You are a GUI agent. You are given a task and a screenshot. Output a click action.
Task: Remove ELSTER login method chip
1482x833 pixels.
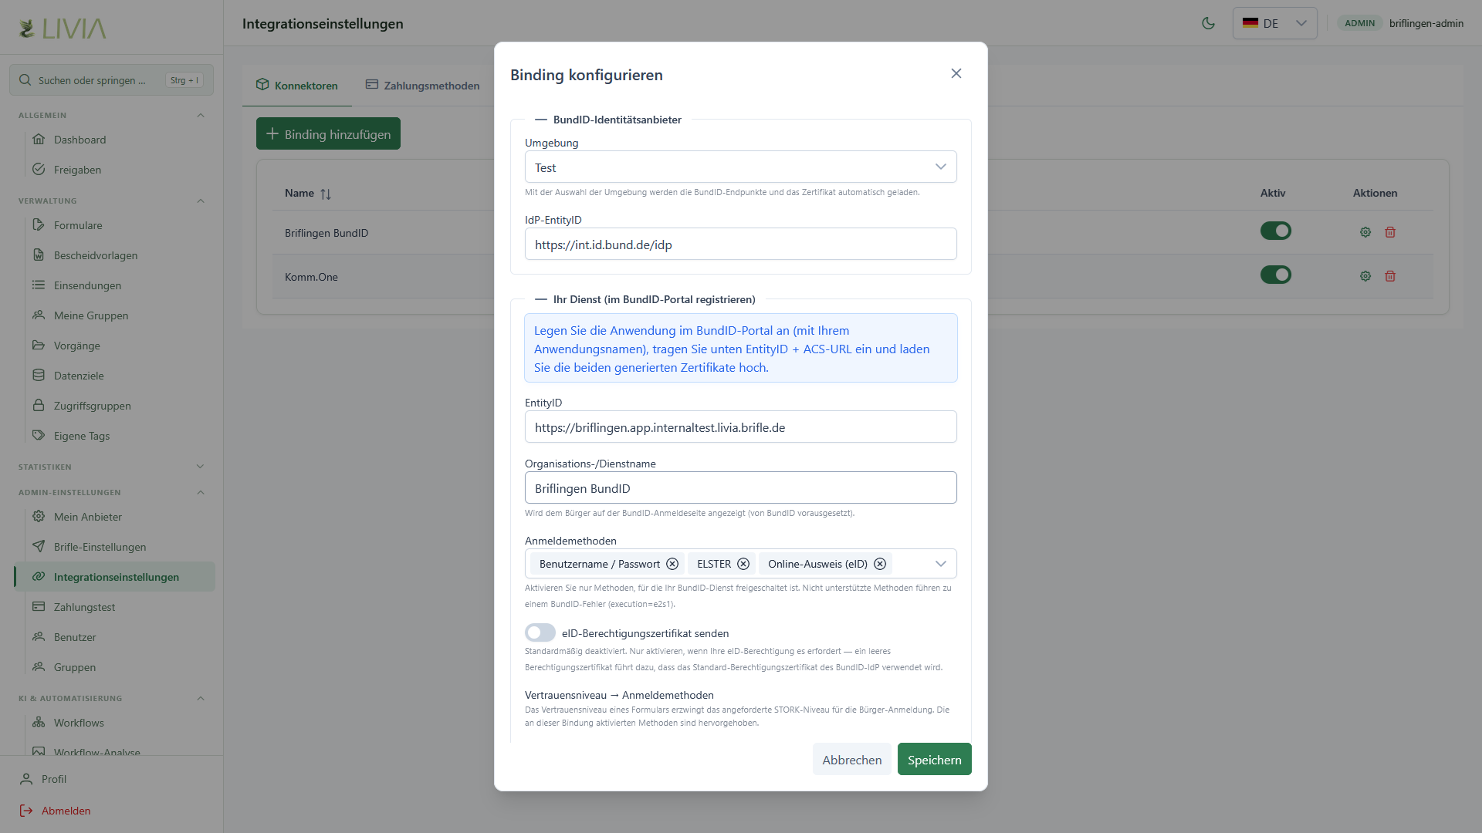click(743, 564)
